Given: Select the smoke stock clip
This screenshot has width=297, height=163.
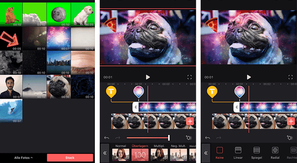Looking at the screenshot, I should (x=11, y=63).
